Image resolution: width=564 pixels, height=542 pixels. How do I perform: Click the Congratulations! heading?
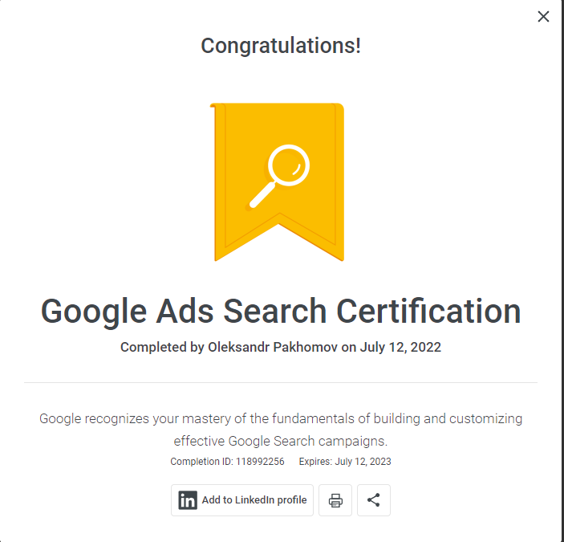[x=281, y=46]
